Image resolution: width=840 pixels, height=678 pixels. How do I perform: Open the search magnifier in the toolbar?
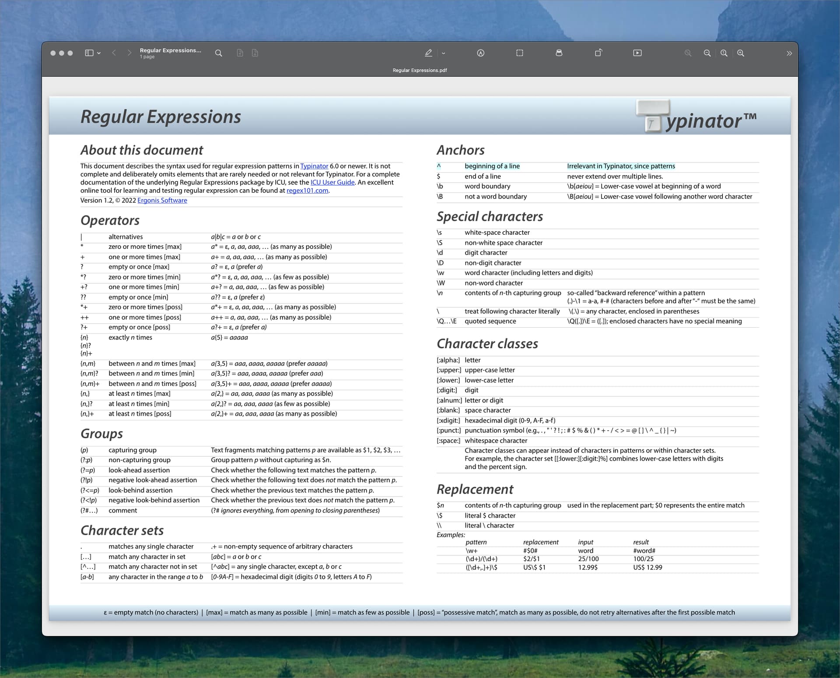pyautogui.click(x=218, y=53)
